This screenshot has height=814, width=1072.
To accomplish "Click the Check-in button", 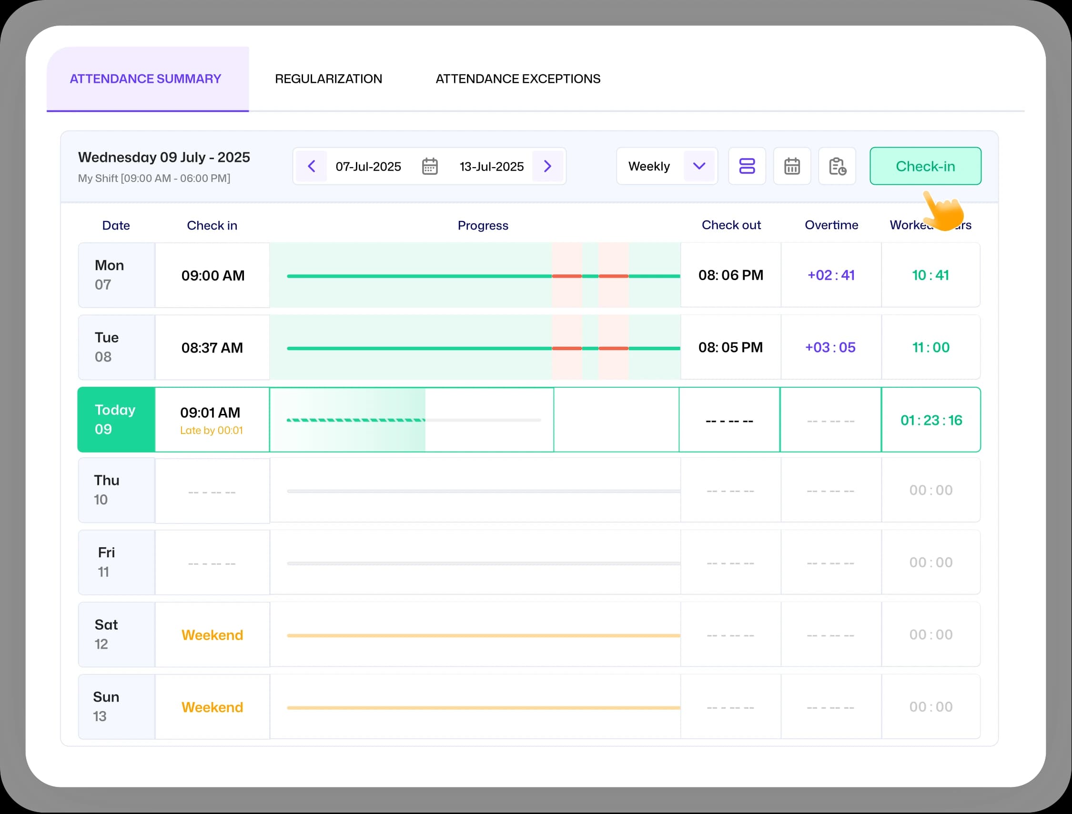I will (925, 166).
